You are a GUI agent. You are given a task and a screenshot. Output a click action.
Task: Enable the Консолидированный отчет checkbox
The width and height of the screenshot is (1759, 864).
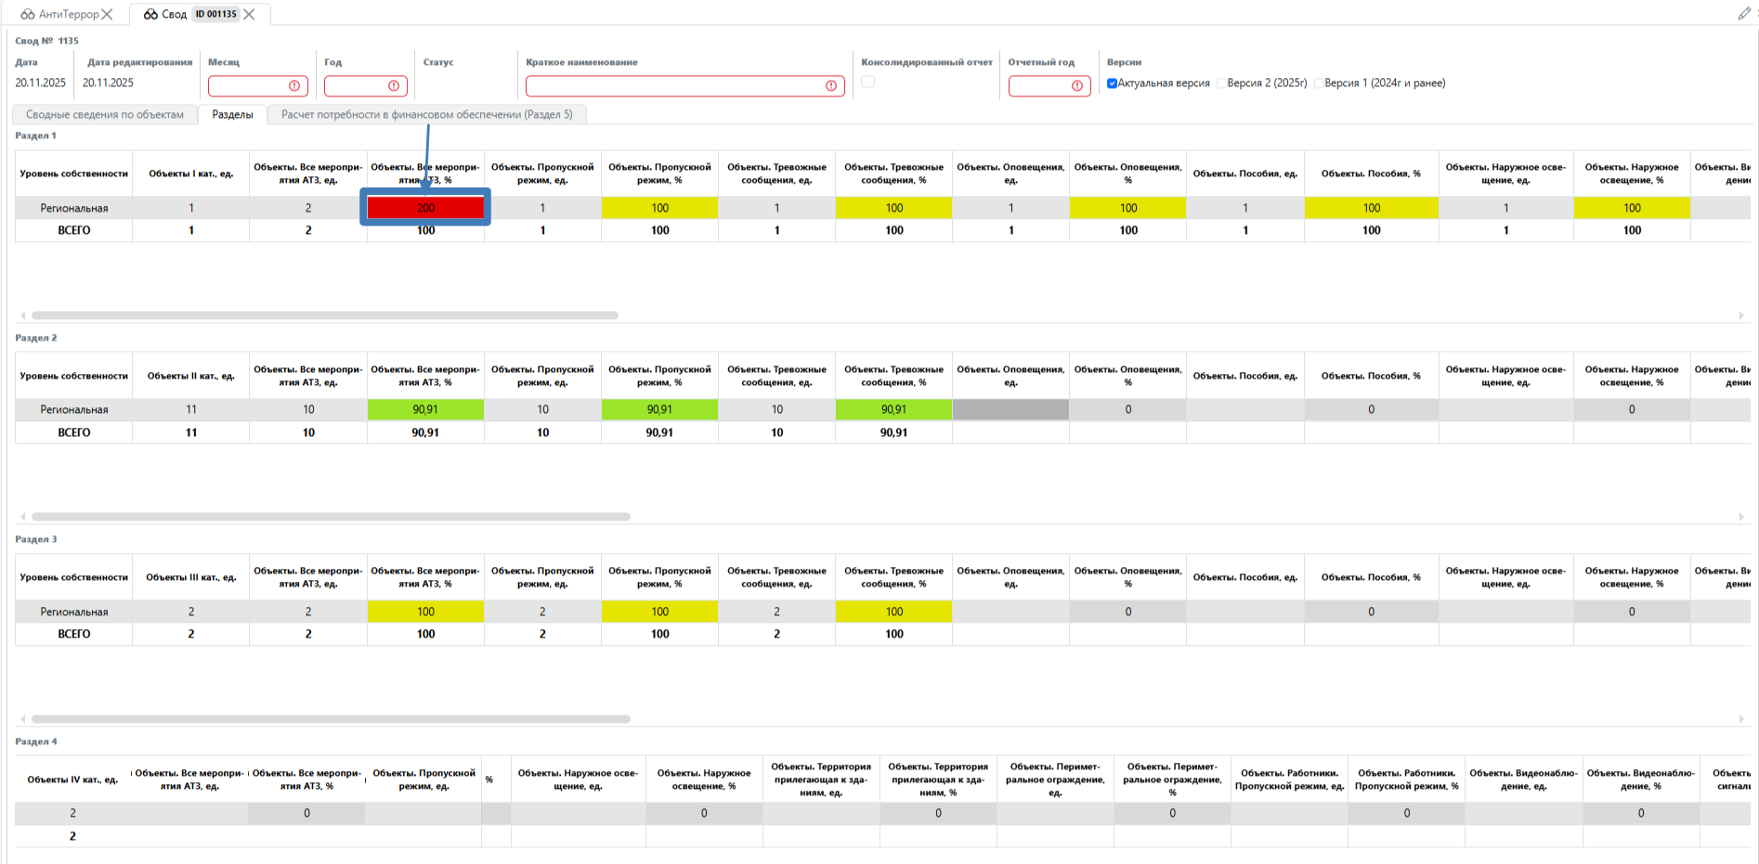[x=867, y=82]
